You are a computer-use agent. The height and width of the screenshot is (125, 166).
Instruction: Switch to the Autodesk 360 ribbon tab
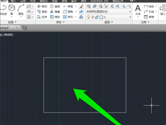point(100,1)
